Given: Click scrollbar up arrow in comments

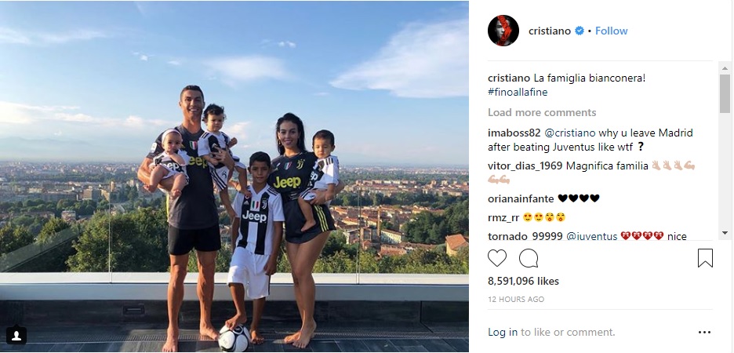Looking at the screenshot, I should pos(725,68).
